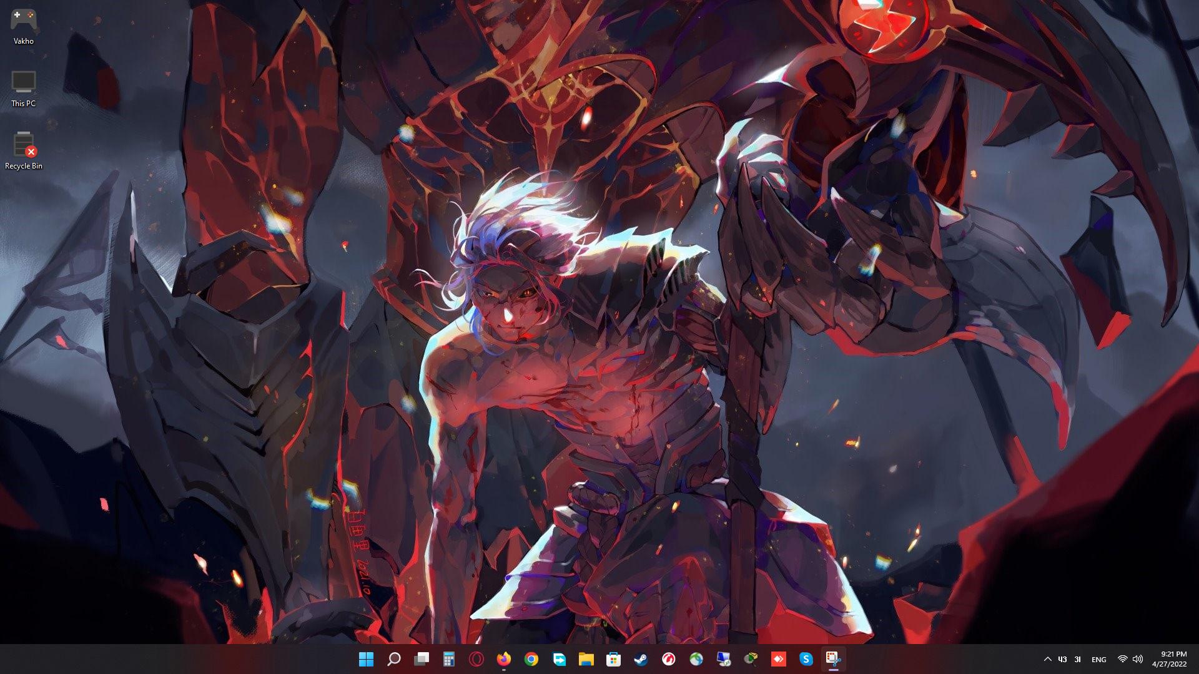Switch to the Firefox window
The width and height of the screenshot is (1199, 674).
[504, 659]
